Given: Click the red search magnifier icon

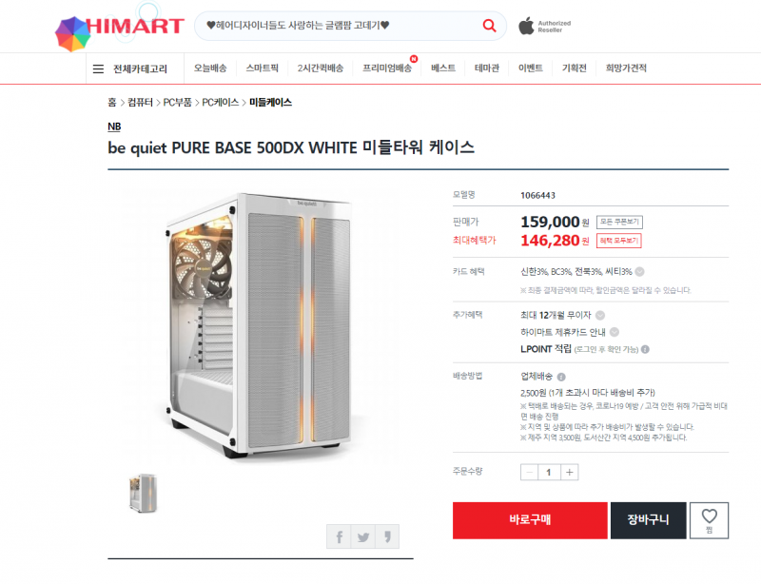Looking at the screenshot, I should coord(489,26).
